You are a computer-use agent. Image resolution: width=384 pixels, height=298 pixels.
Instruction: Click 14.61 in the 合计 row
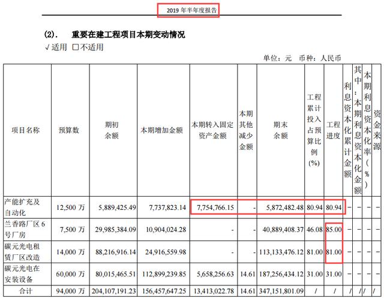tap(248, 291)
